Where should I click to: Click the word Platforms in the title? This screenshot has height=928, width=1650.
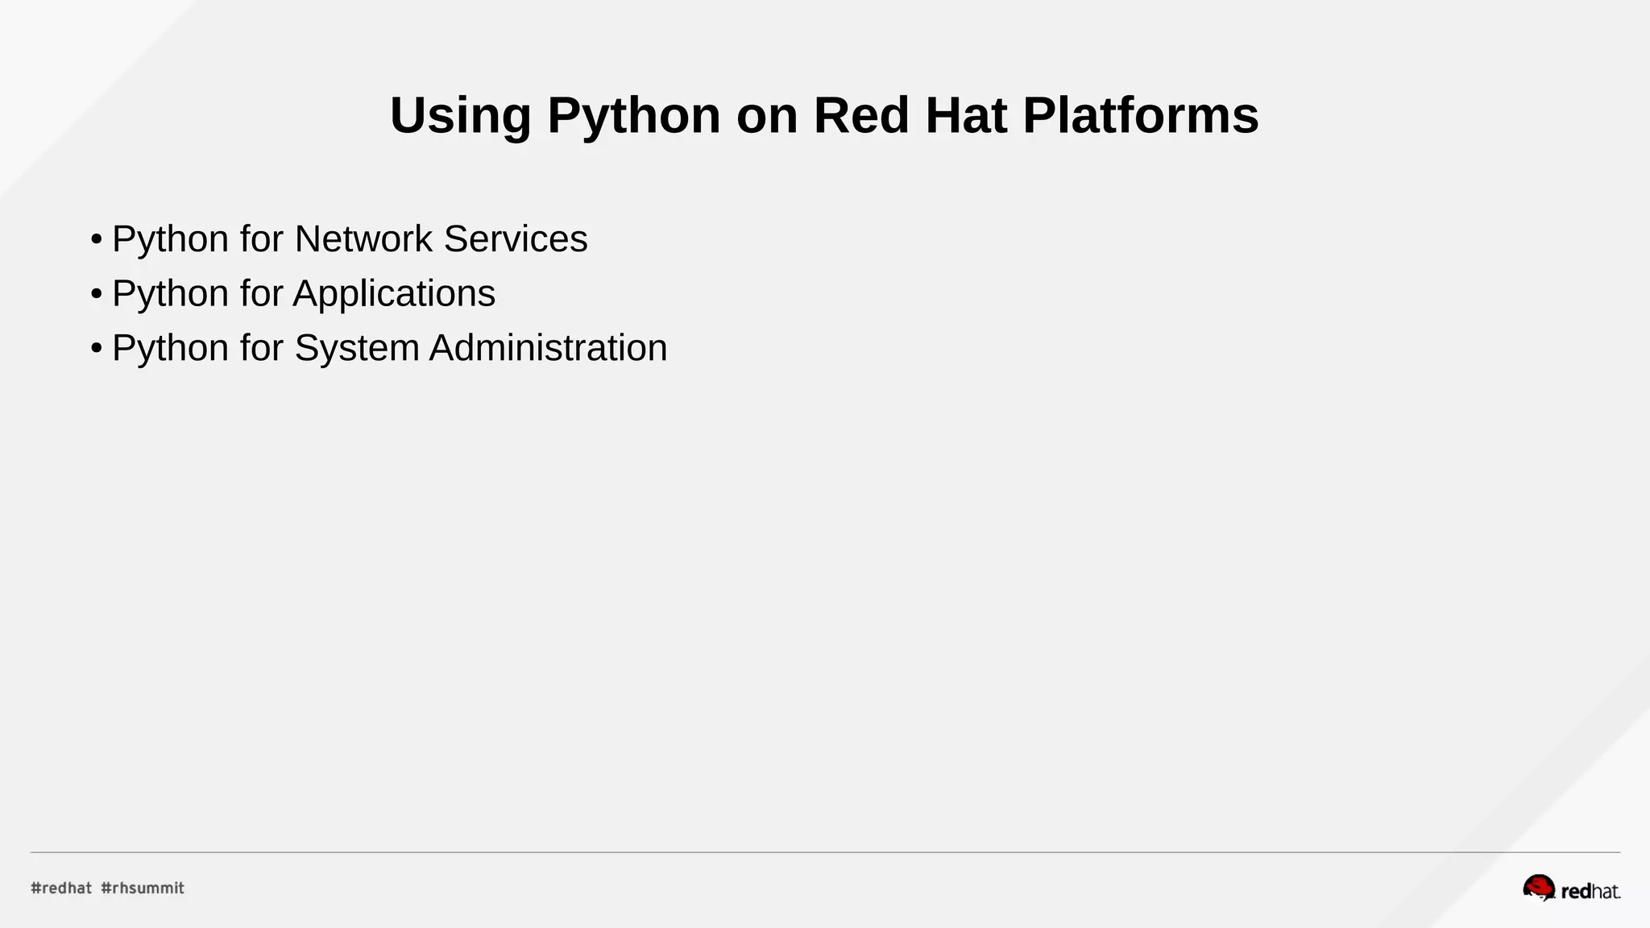(1140, 115)
